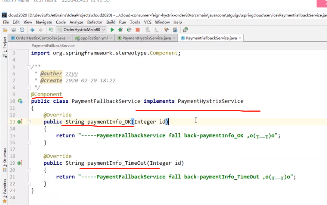This screenshot has height=205, width=327.
Task: Open the Code menu
Action: [61, 22]
